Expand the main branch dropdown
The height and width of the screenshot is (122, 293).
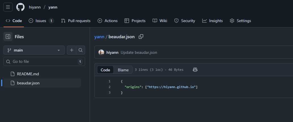tap(34, 50)
